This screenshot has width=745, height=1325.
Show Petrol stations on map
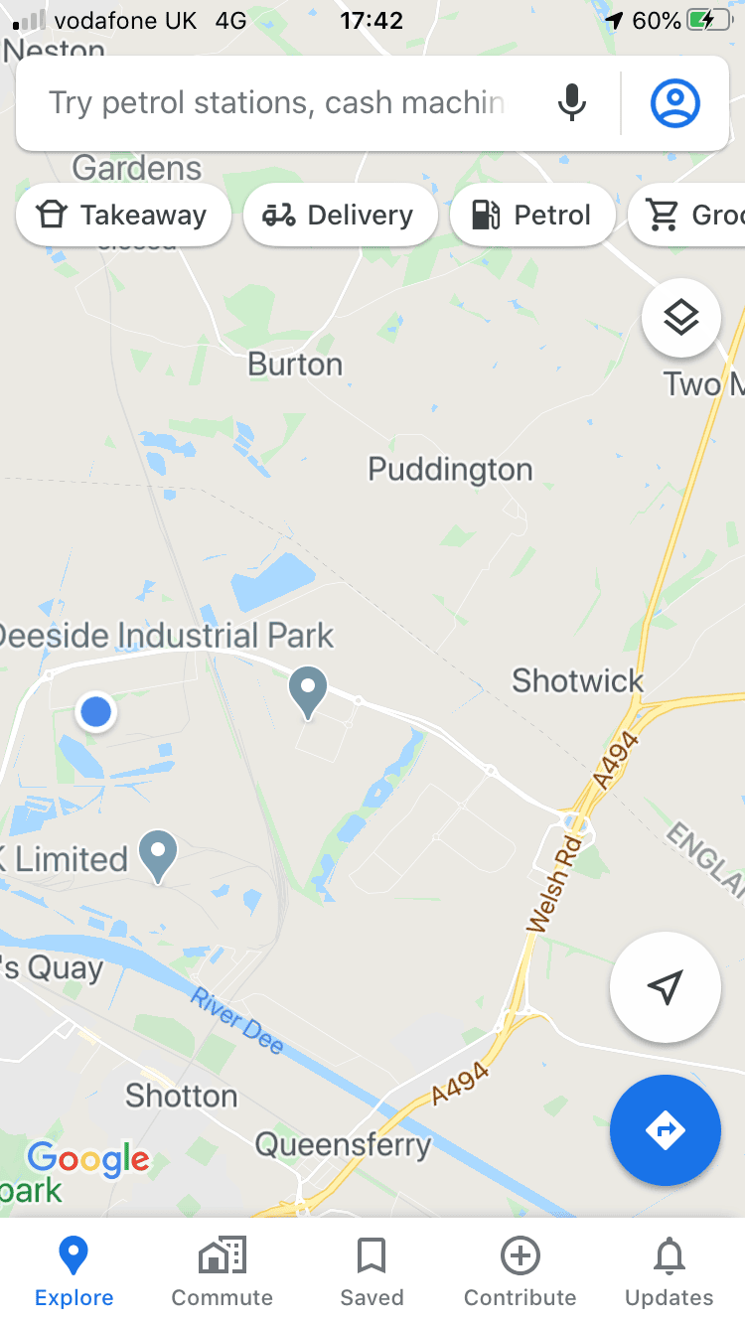click(532, 215)
